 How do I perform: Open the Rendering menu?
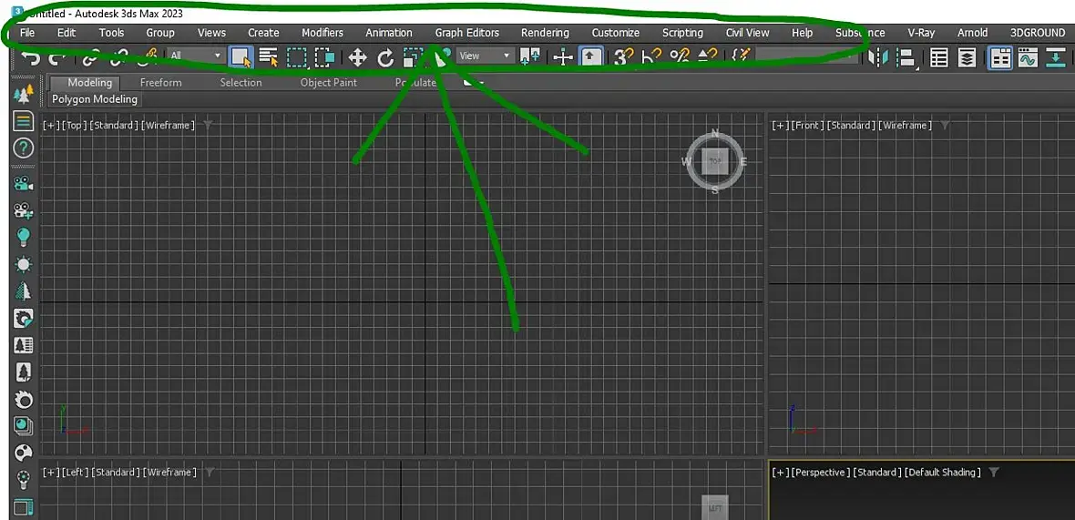[x=545, y=32]
